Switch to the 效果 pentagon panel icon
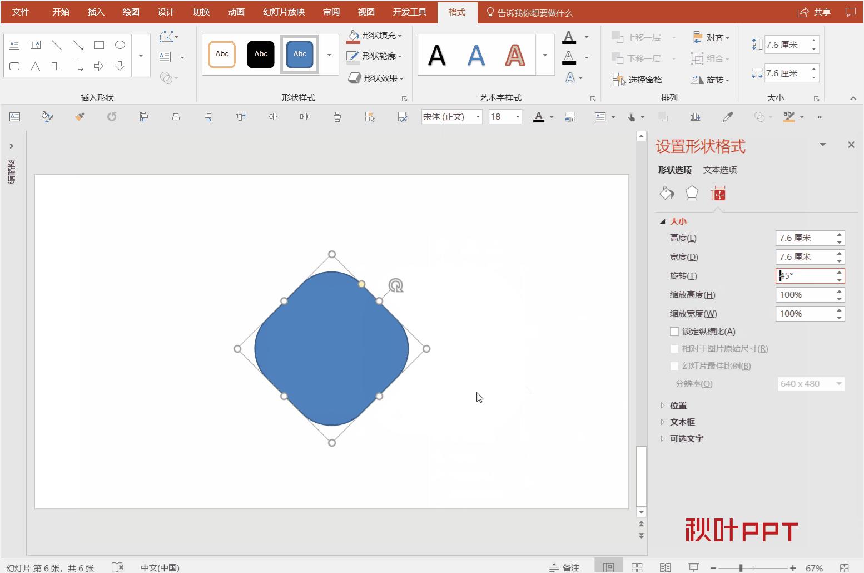Viewport: 864px width, 573px height. [x=692, y=193]
